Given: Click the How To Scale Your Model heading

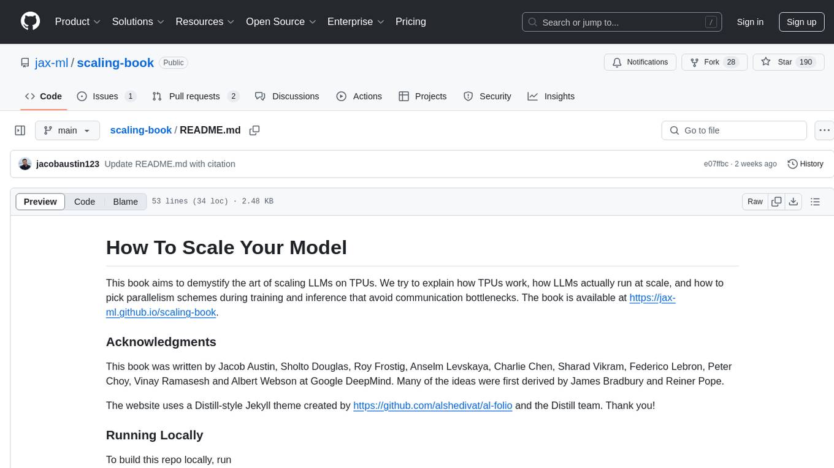Looking at the screenshot, I should [x=226, y=247].
